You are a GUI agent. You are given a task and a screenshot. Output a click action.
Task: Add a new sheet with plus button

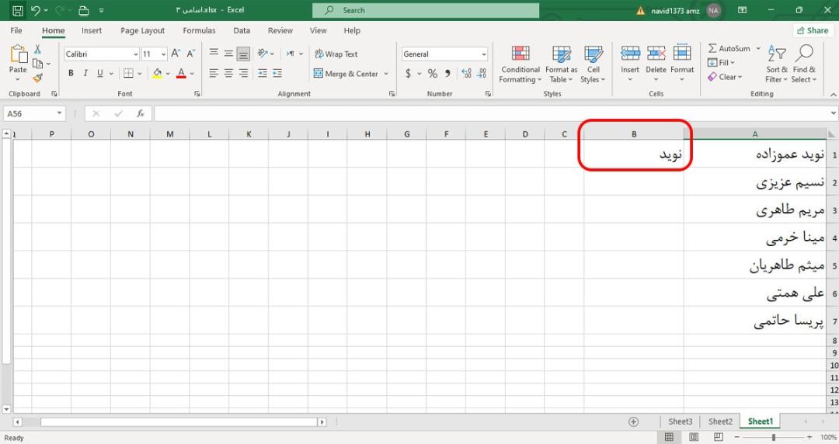(634, 421)
